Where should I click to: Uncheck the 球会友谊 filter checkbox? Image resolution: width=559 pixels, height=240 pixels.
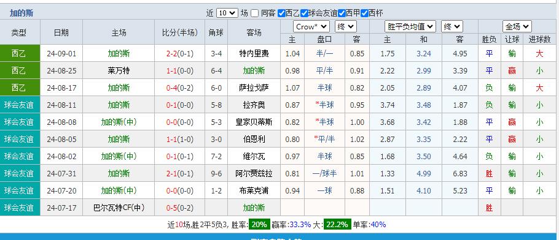tap(304, 13)
